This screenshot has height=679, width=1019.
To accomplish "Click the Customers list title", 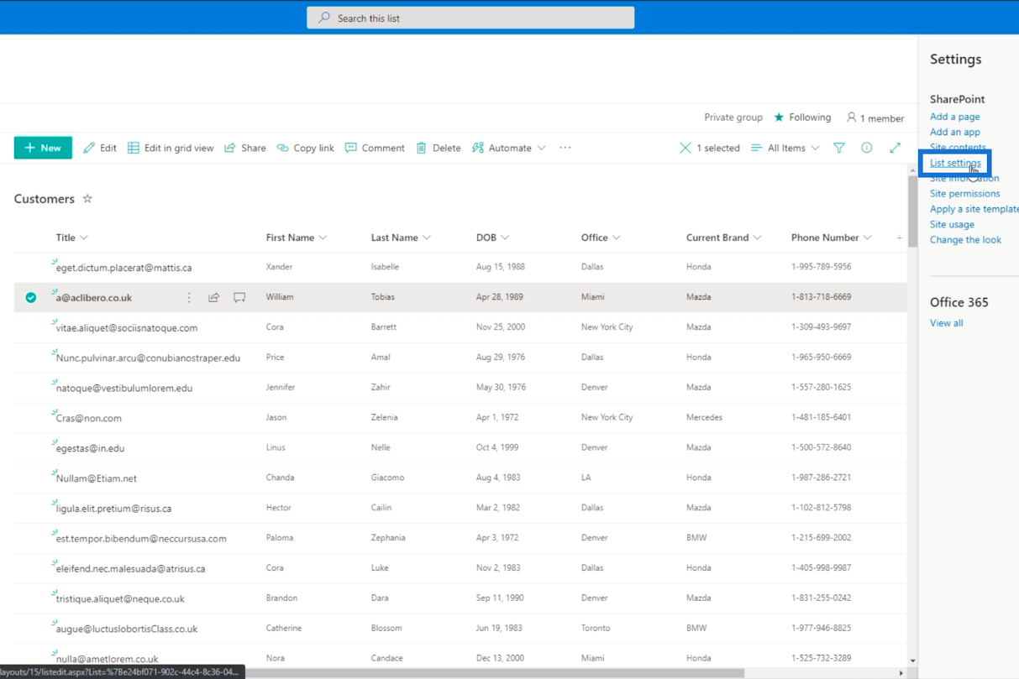I will tap(45, 199).
